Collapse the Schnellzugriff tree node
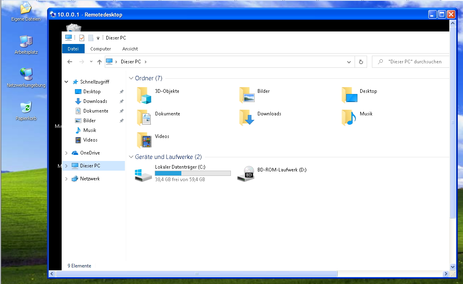Screen dimensions: 463x284 pyautogui.click(x=66, y=82)
